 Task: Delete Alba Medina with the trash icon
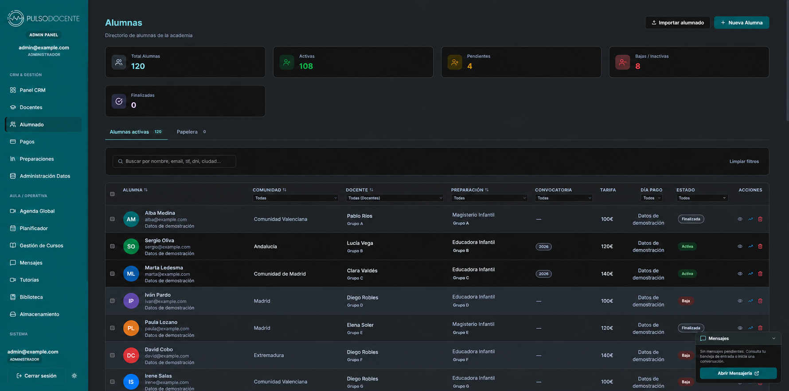[x=760, y=219]
